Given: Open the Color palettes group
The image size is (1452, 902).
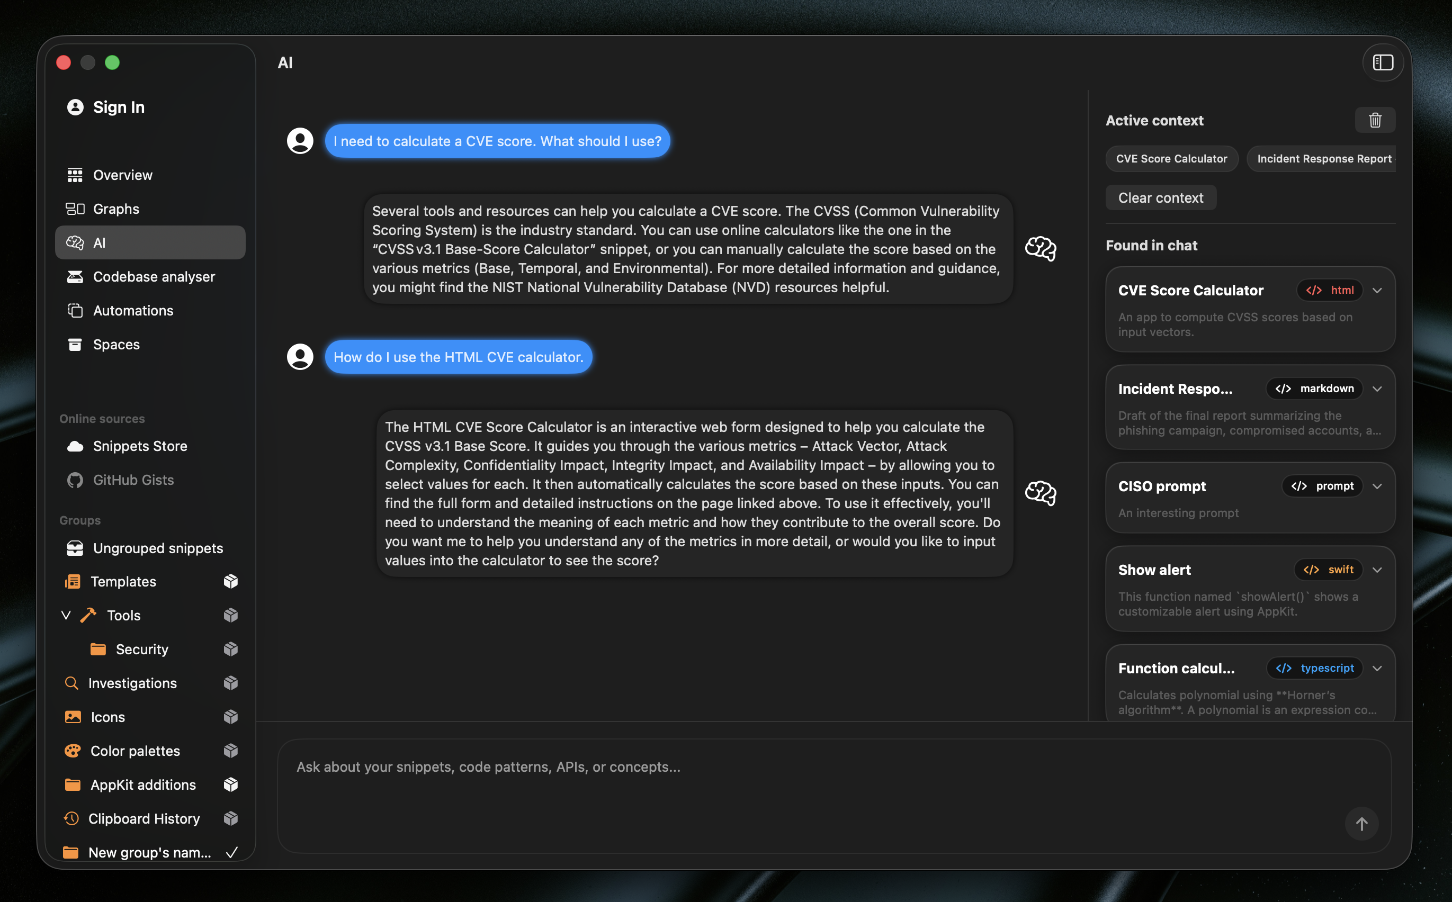Looking at the screenshot, I should tap(135, 751).
